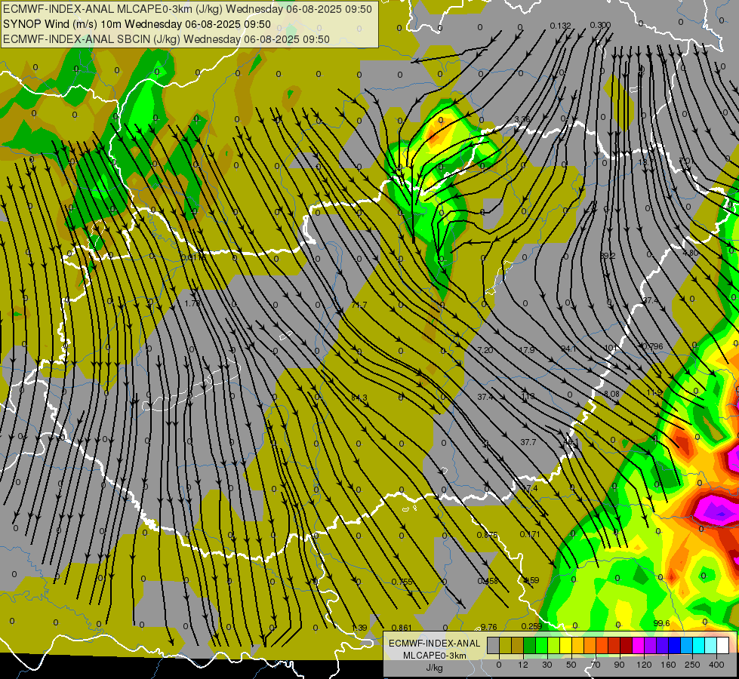Screen dimensions: 739x679
Task: Click the map value 0.300
Action: [x=600, y=25]
